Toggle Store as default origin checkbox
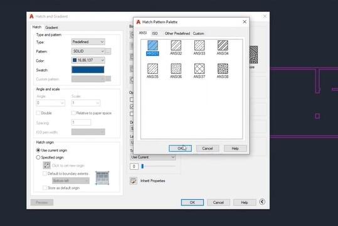The width and height of the screenshot is (338, 226). [x=45, y=188]
